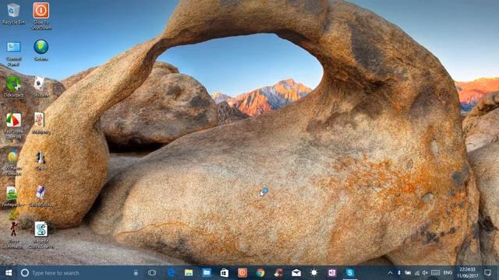Viewport: 499px width, 280px height.
Task: Expand the hidden system tray icons chevron
Action: [x=390, y=273]
